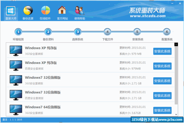Click monitor icon of Windows XP 360 edition

(x=16, y=51)
